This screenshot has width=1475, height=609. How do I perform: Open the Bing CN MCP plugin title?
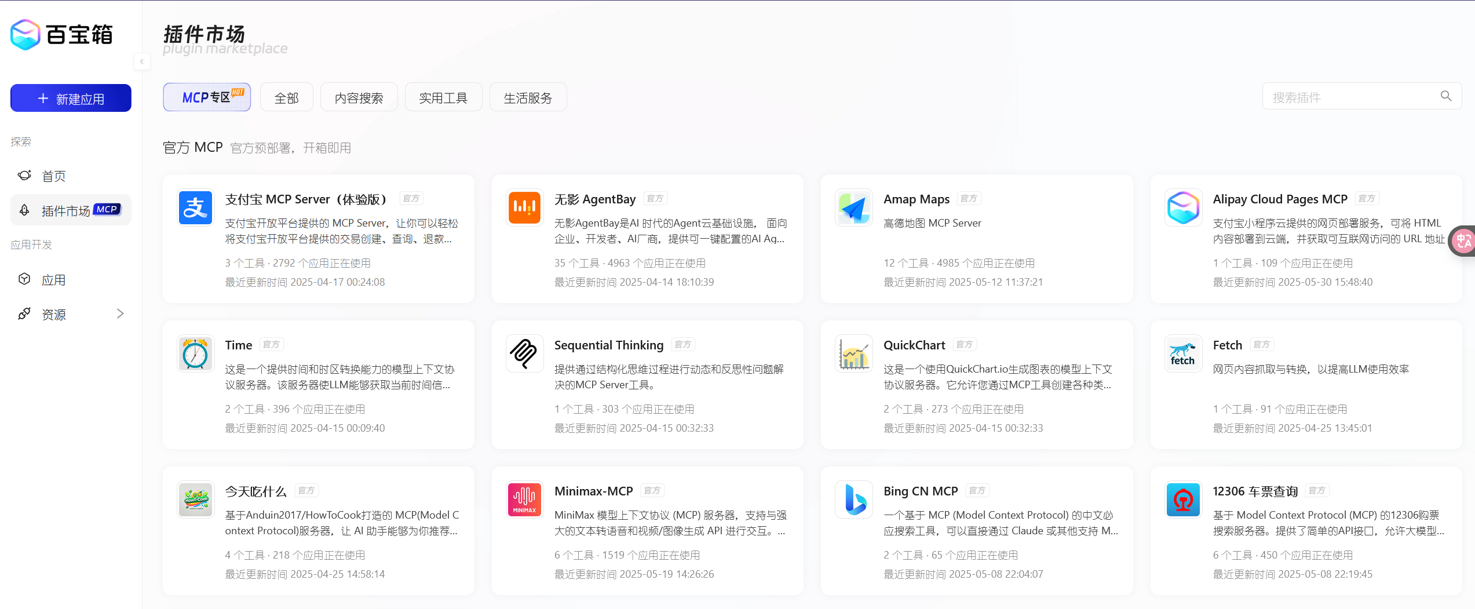coord(921,491)
